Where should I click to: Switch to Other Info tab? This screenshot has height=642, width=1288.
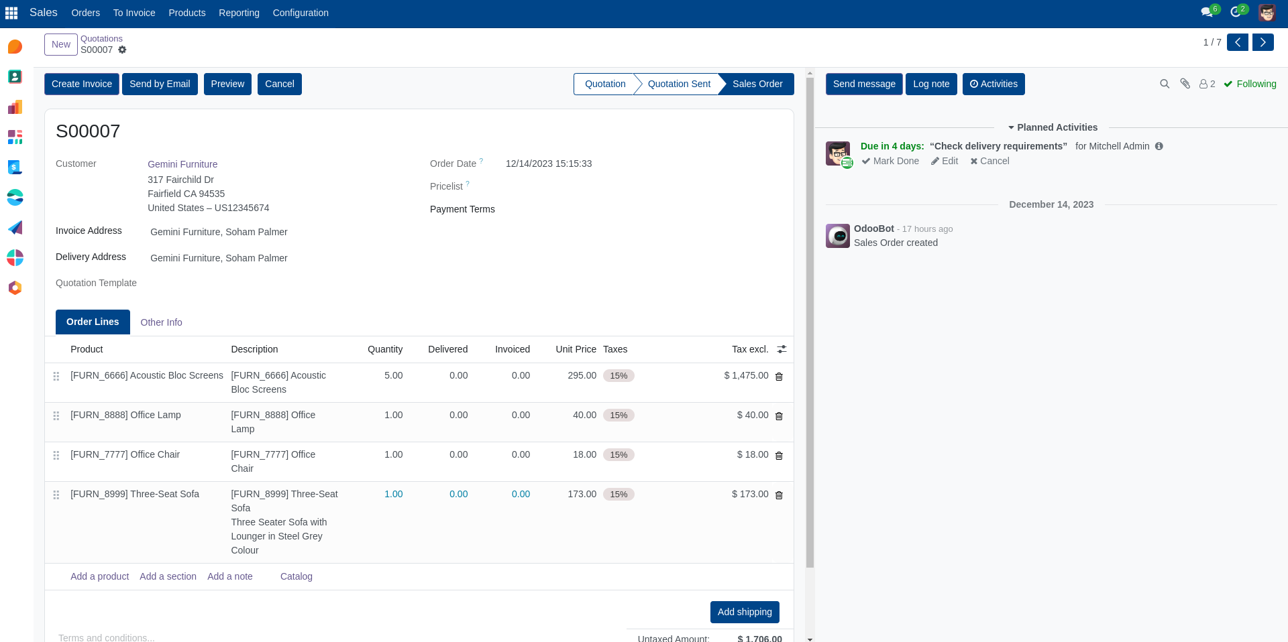tap(161, 322)
